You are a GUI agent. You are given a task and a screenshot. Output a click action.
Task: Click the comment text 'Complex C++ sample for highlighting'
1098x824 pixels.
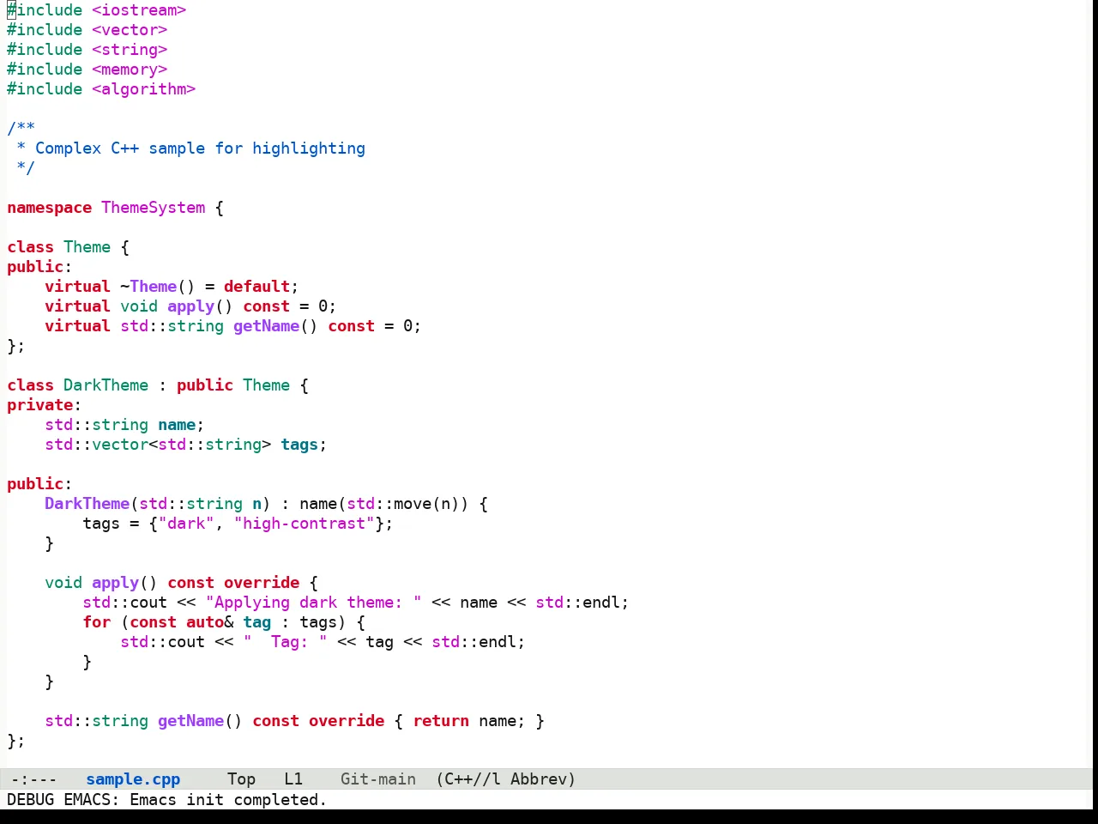click(200, 148)
